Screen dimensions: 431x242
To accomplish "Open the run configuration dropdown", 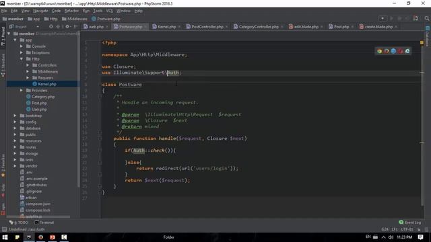I will (383, 18).
